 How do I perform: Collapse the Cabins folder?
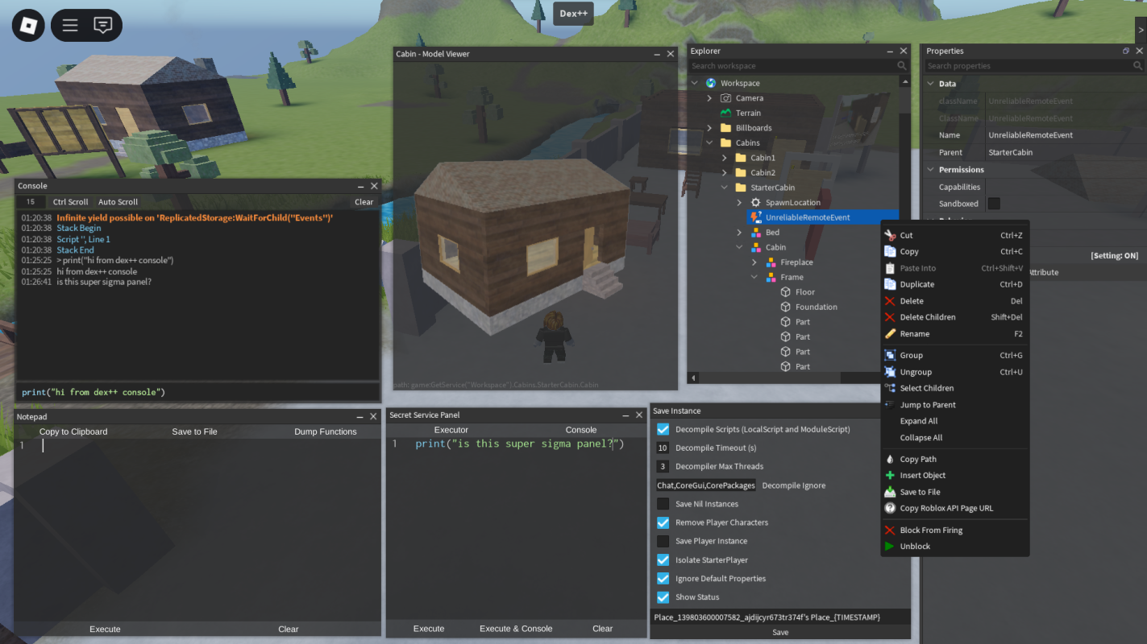(x=709, y=142)
